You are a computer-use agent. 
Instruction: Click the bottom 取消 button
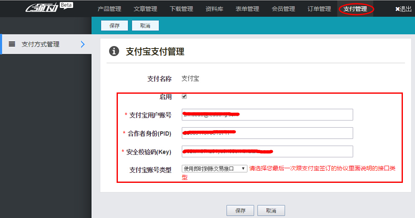[271, 210]
